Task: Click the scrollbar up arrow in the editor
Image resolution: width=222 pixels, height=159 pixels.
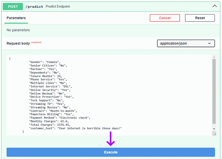Action: [x=214, y=56]
